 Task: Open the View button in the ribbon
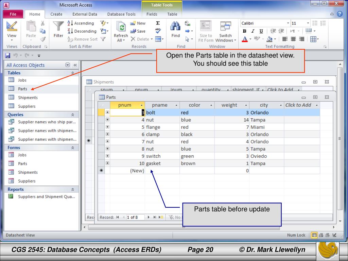[12, 31]
